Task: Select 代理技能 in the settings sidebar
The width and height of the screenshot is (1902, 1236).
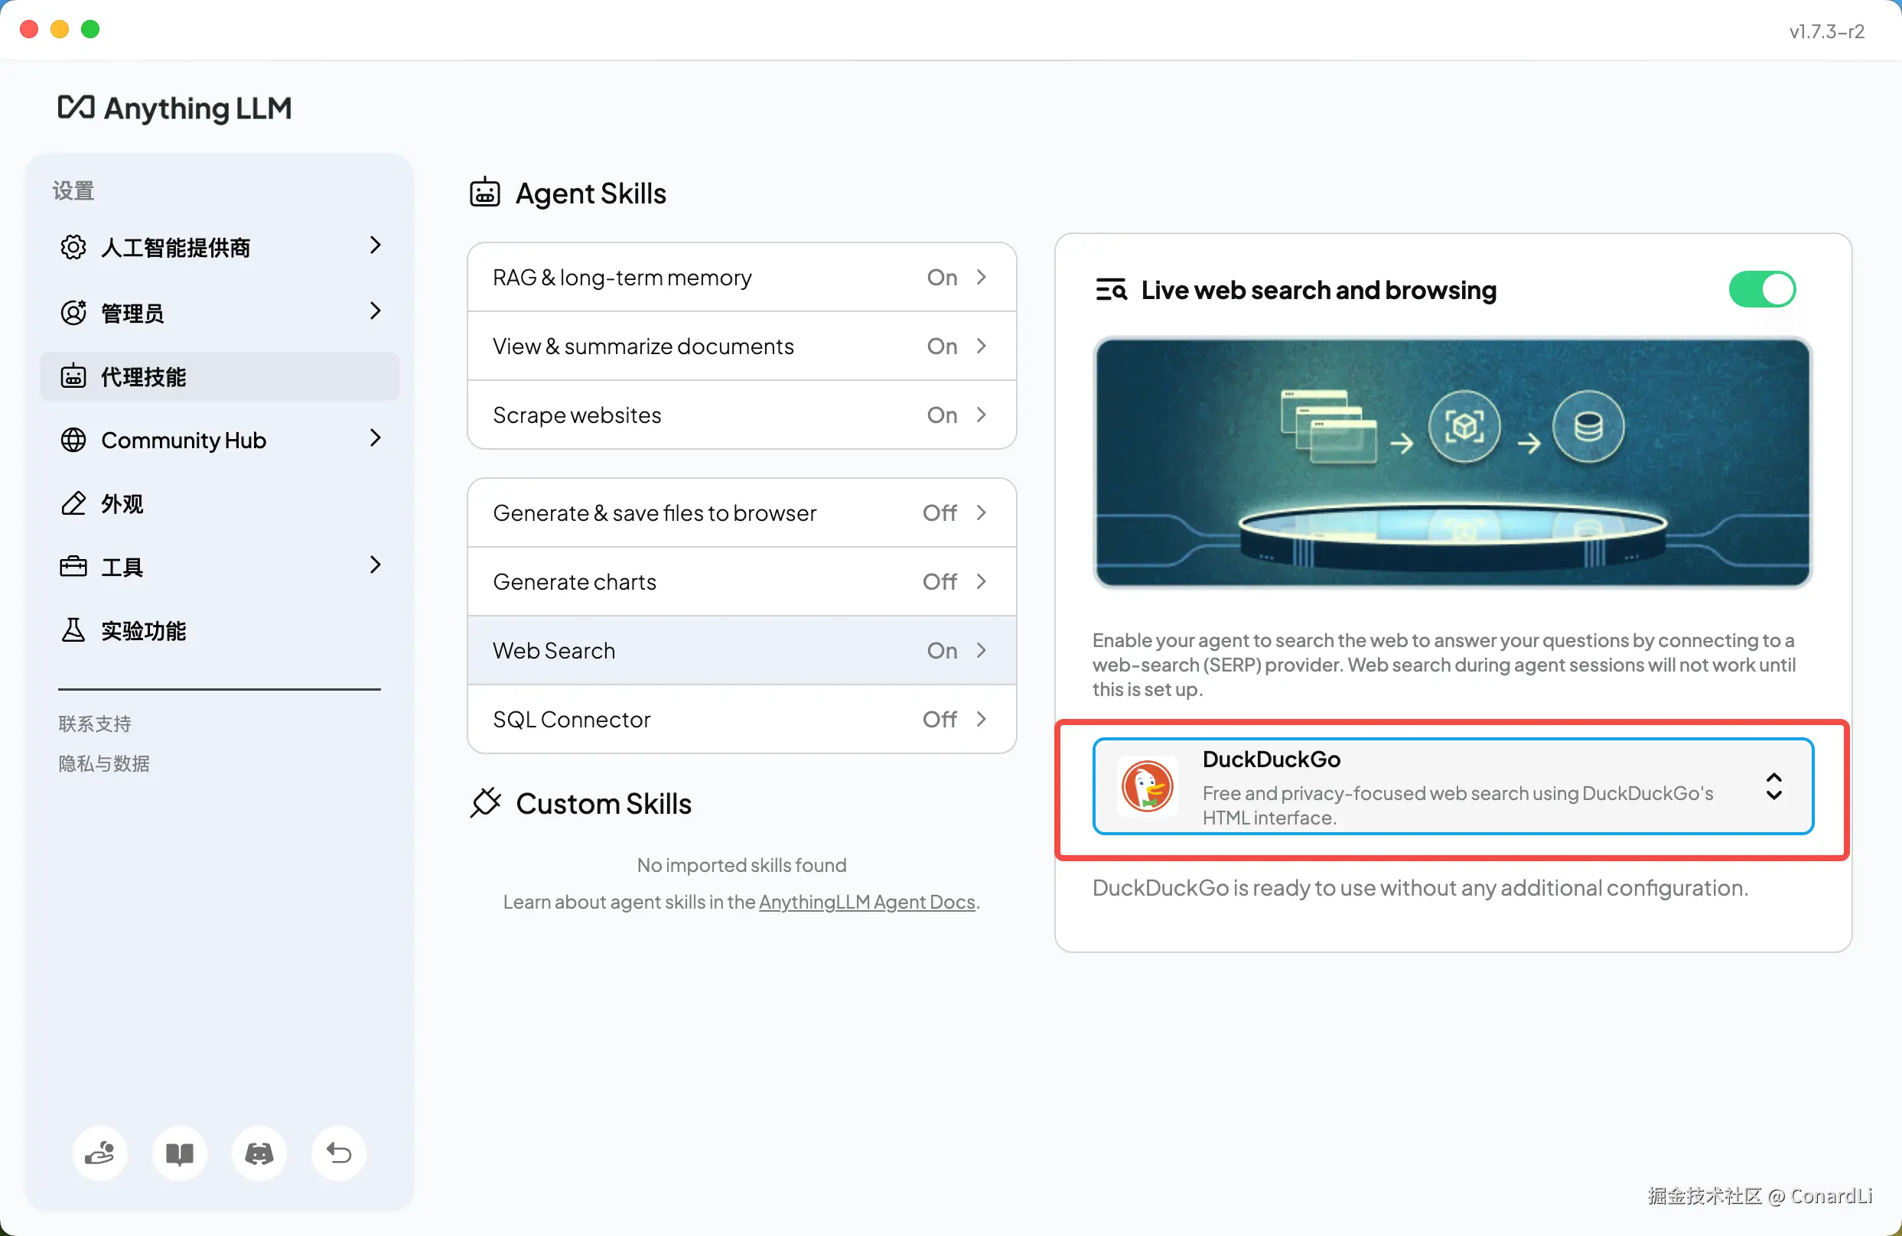Action: (220, 376)
